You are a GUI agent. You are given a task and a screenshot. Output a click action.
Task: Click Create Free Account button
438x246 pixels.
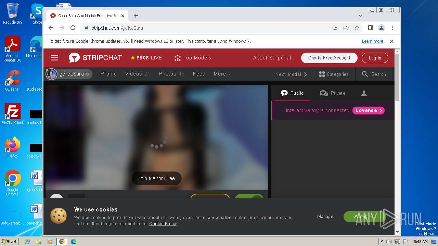coord(329,58)
